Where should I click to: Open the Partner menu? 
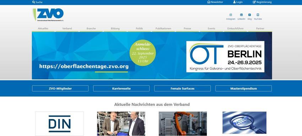click(x=260, y=28)
